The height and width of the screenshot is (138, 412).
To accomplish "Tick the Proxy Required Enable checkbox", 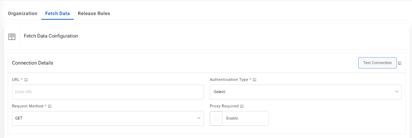I will point(216,118).
